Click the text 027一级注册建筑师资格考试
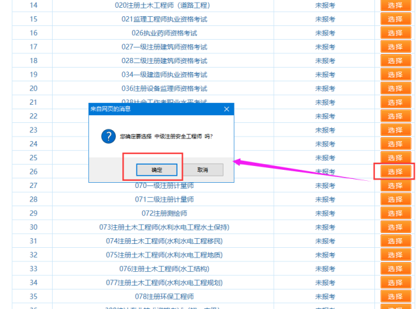Viewport: 416px width, 309px height. pyautogui.click(x=164, y=47)
